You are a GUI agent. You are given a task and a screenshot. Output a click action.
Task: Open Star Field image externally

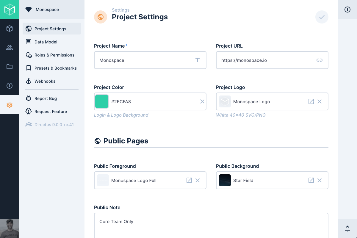[311, 180]
